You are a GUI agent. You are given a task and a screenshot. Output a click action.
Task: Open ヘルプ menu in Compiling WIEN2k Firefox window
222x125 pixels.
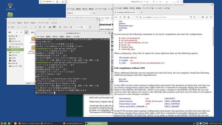(166, 8)
